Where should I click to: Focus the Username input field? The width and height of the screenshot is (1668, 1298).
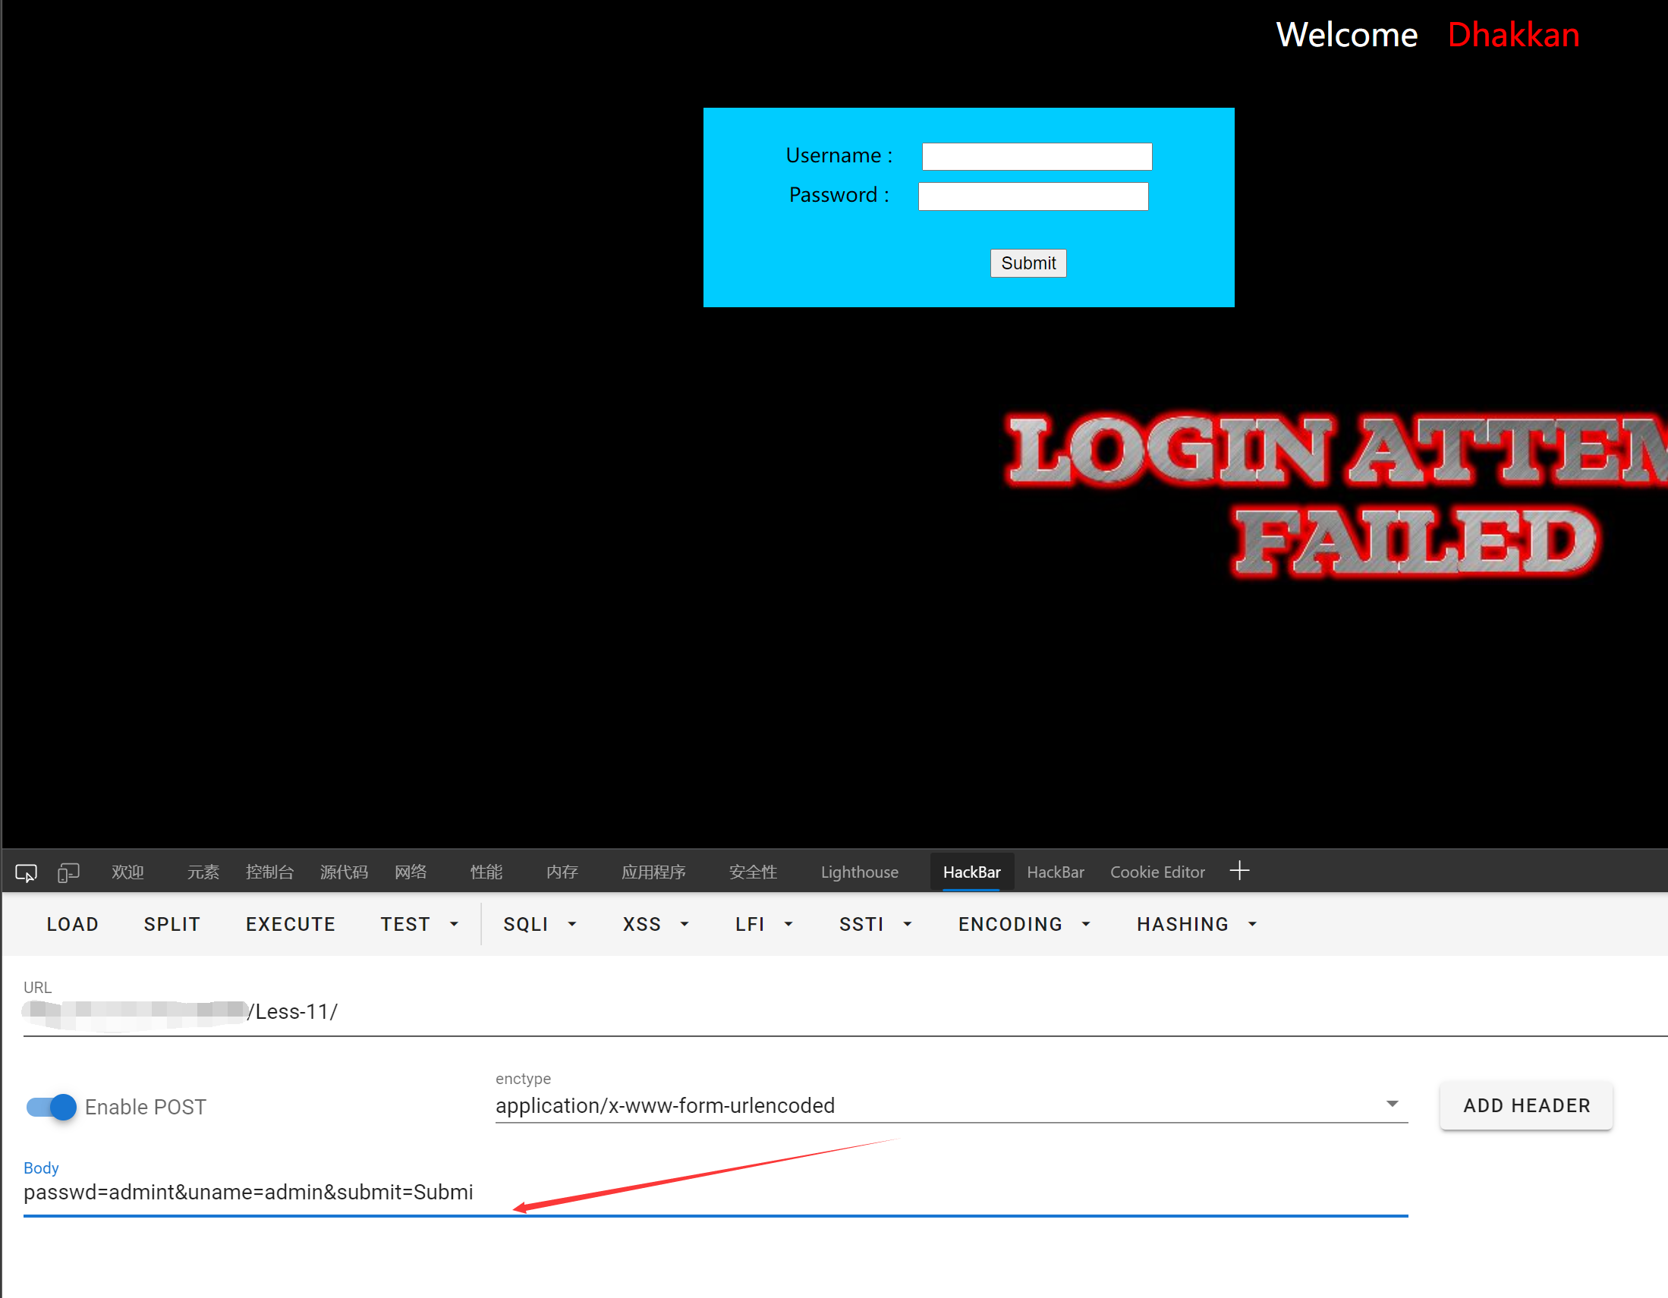[1036, 156]
